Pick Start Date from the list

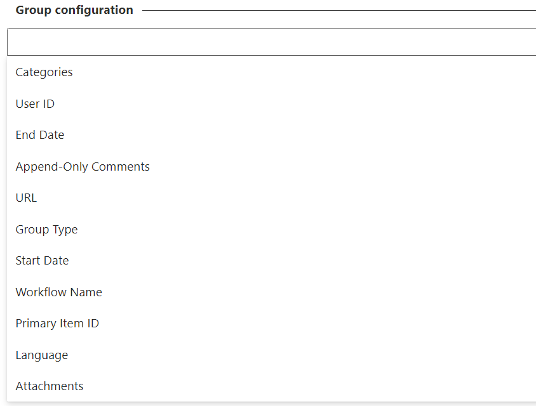[43, 261]
